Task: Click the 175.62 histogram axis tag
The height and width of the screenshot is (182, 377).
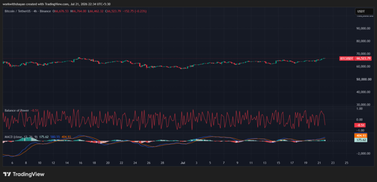Action: pyautogui.click(x=361, y=140)
